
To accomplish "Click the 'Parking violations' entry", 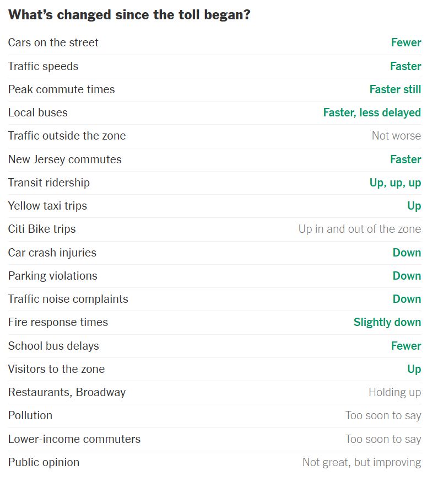I will tap(52, 276).
